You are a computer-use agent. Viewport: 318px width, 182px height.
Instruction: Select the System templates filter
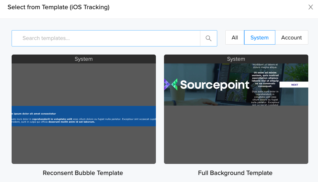pyautogui.click(x=260, y=38)
